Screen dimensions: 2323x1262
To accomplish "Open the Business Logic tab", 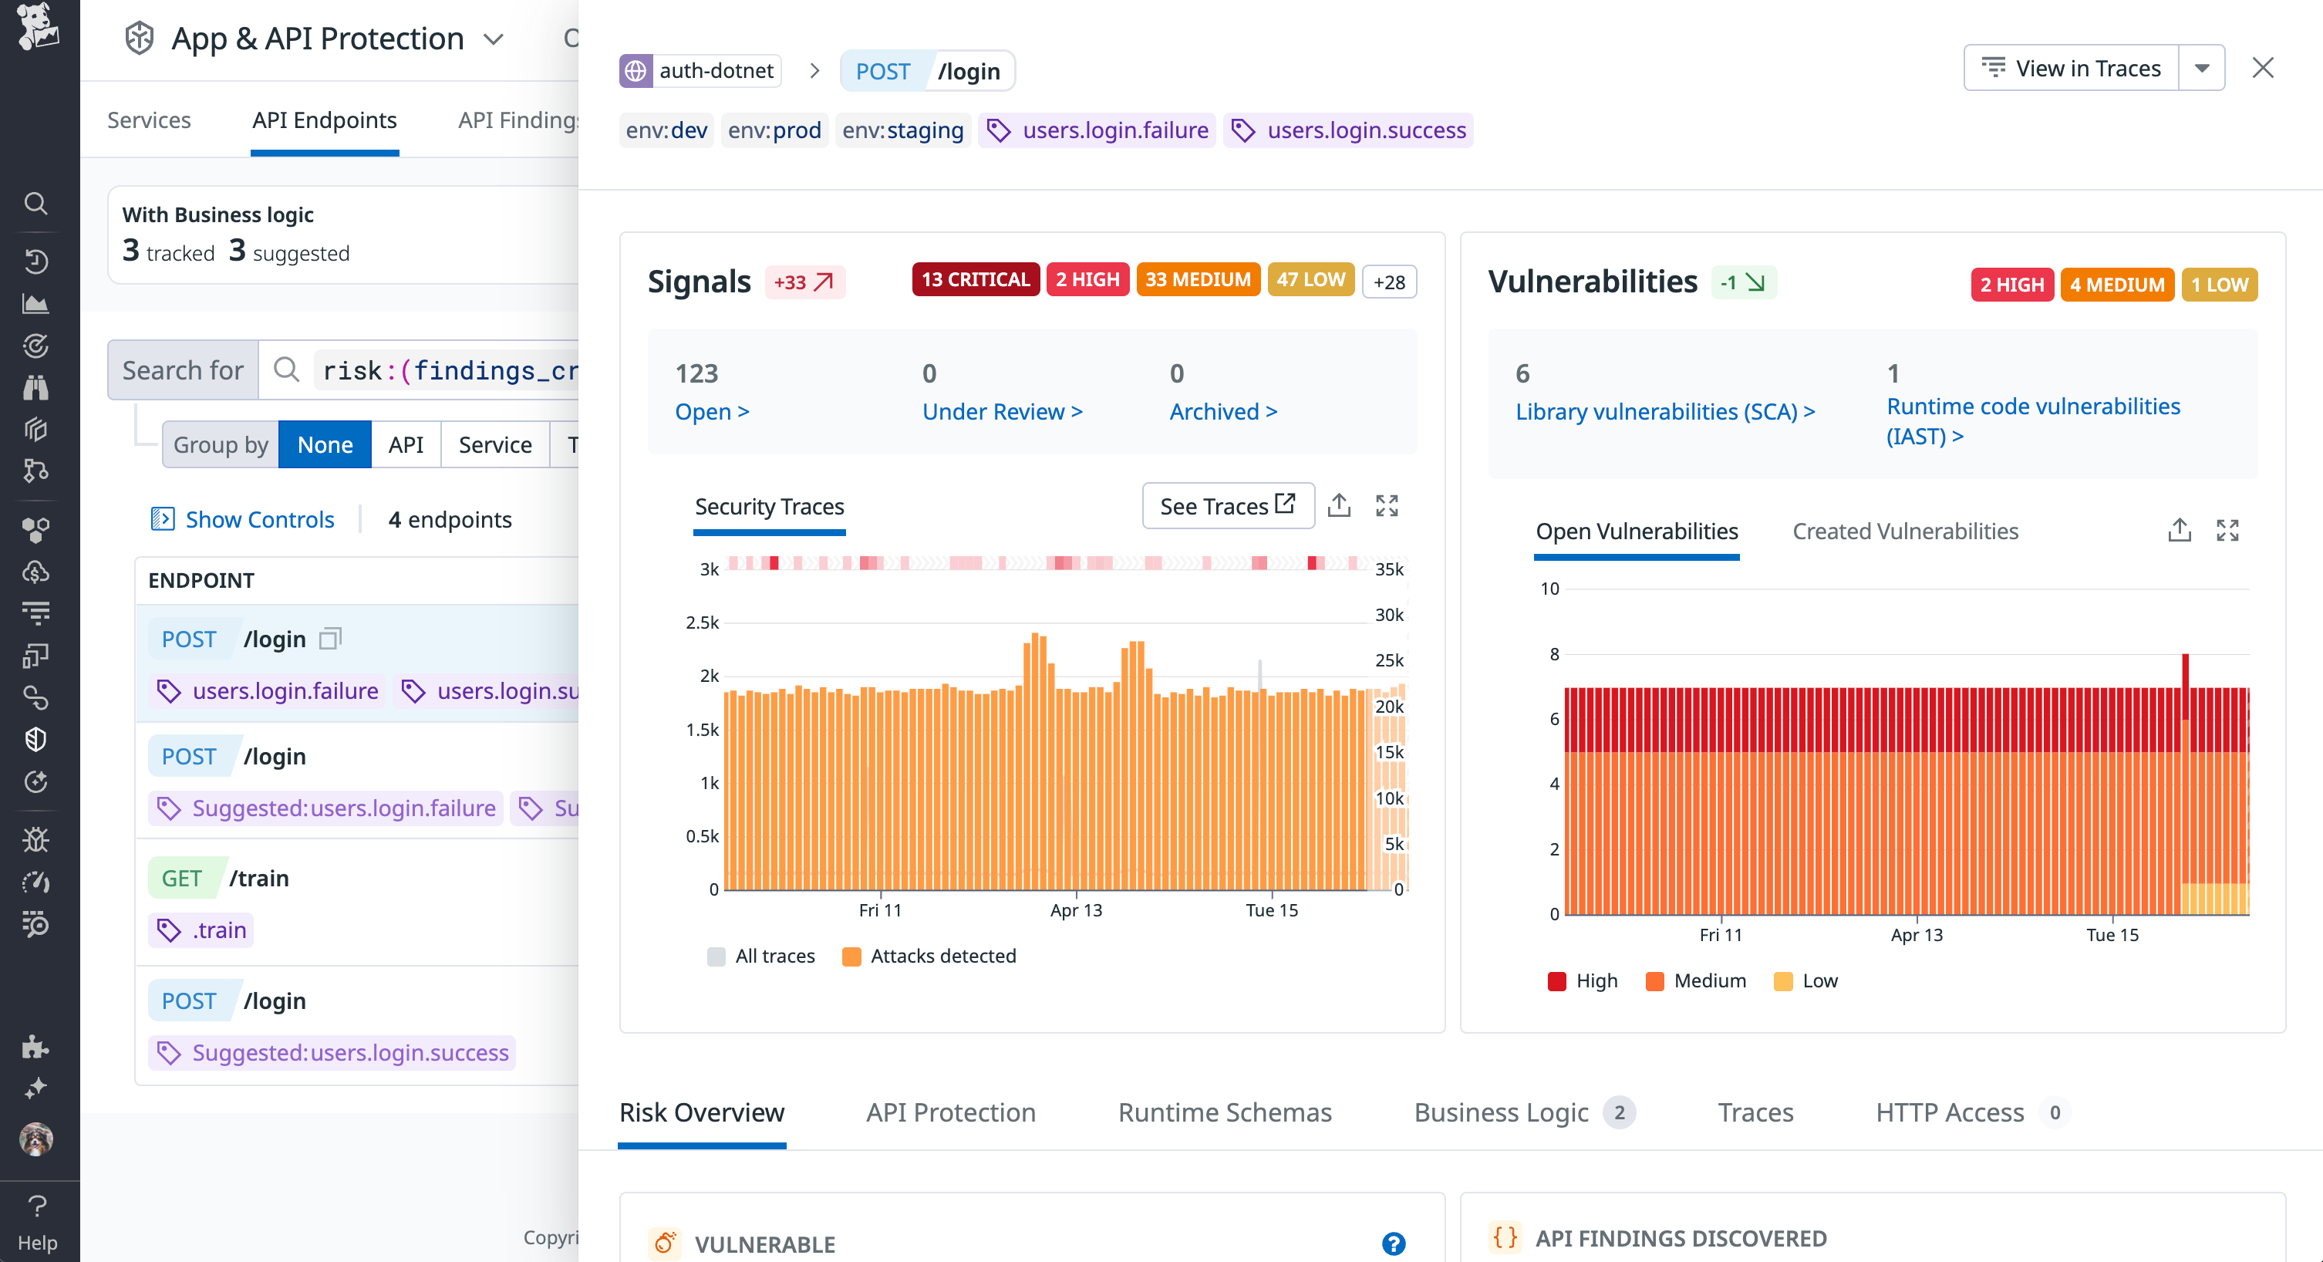I will (x=1502, y=1112).
